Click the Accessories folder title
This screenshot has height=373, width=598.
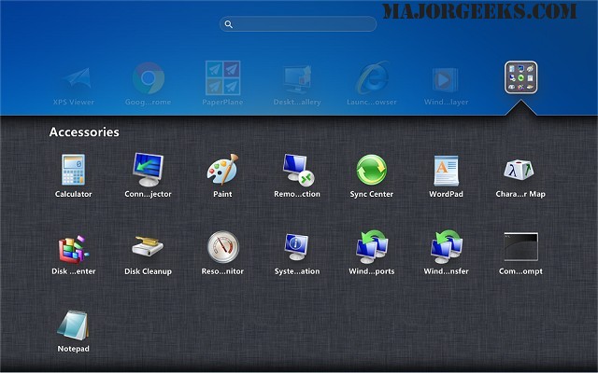tap(84, 132)
